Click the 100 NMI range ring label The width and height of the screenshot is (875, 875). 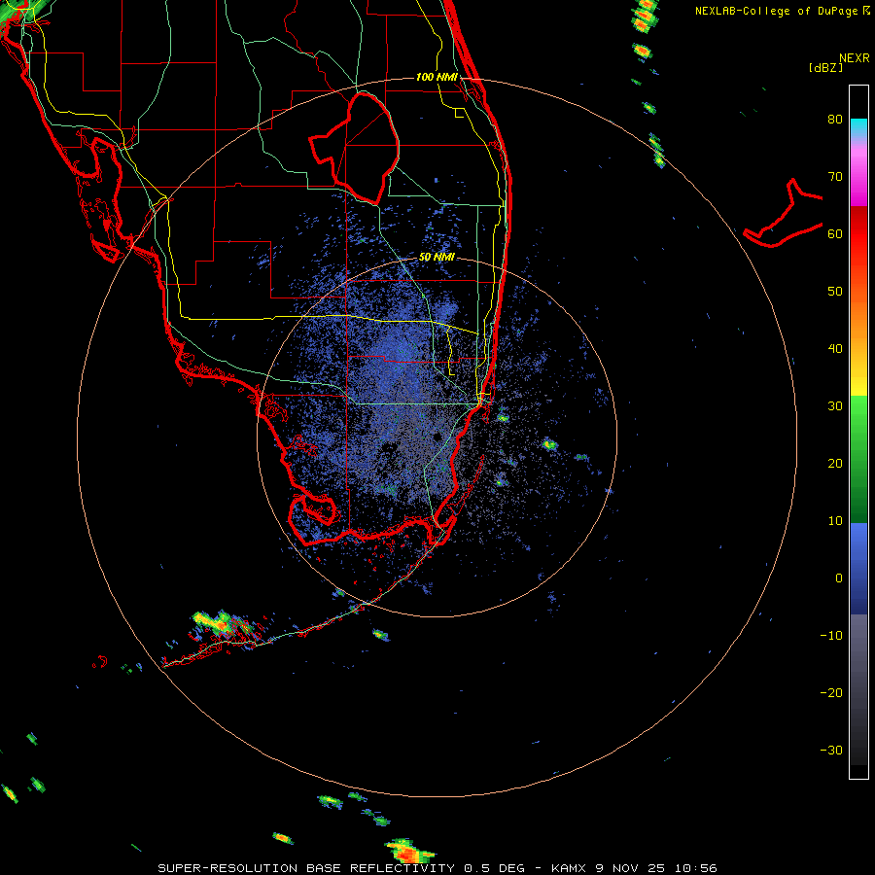(437, 77)
